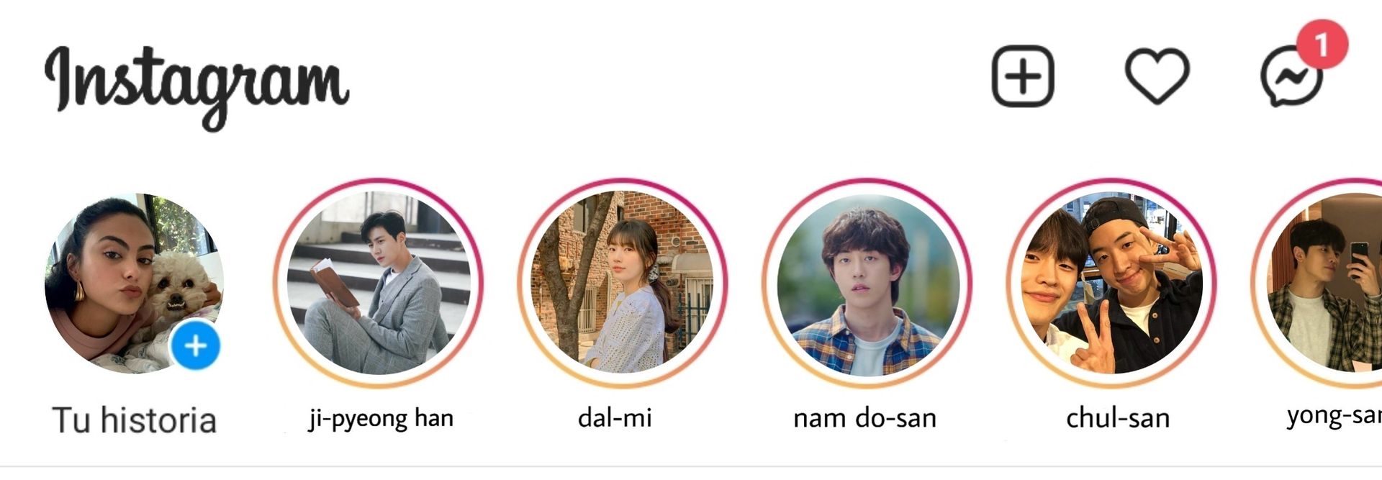Click the 'ji-pyeong han' username label
The width and height of the screenshot is (1382, 480).
381,419
